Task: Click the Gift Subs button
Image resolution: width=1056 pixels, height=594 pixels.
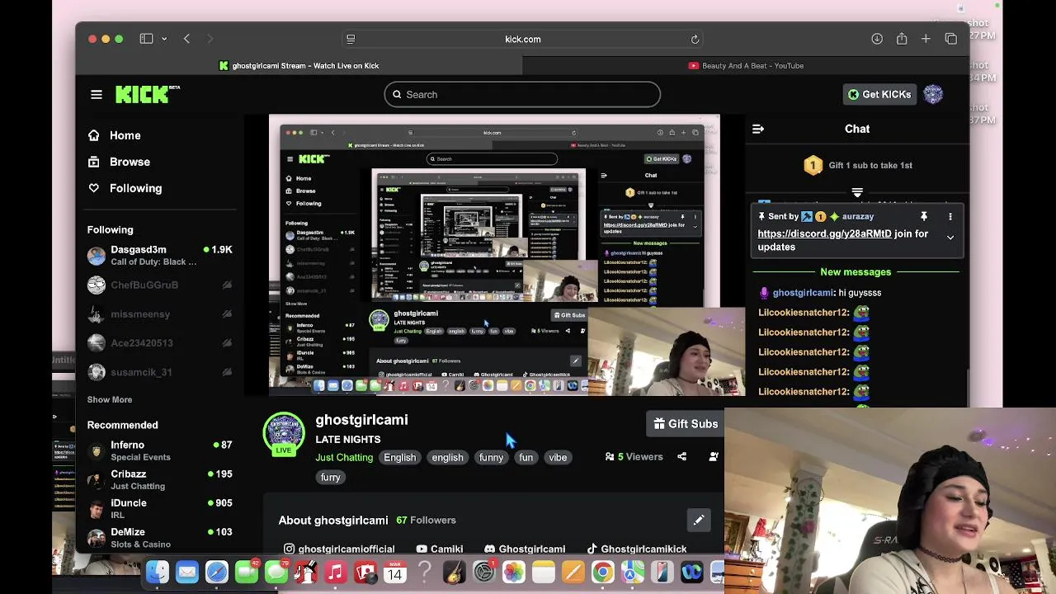Action: pos(686,424)
